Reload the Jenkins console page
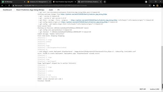The width and height of the screenshot is (163, 92). point(9,6)
